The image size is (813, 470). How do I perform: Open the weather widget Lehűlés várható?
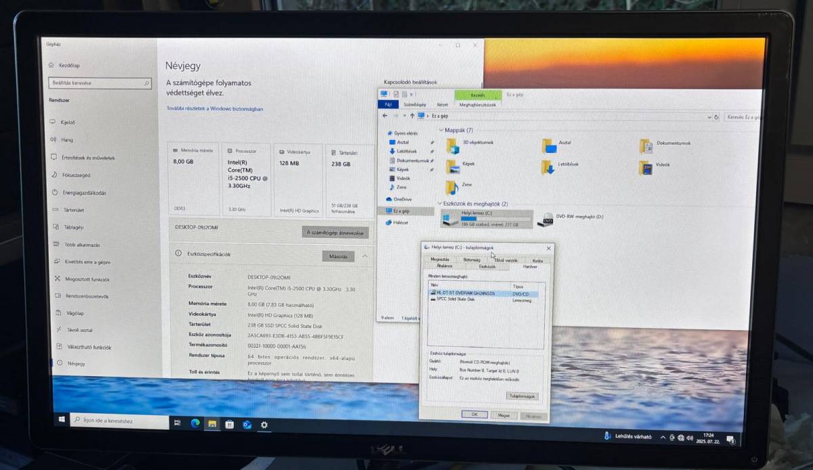(x=627, y=436)
